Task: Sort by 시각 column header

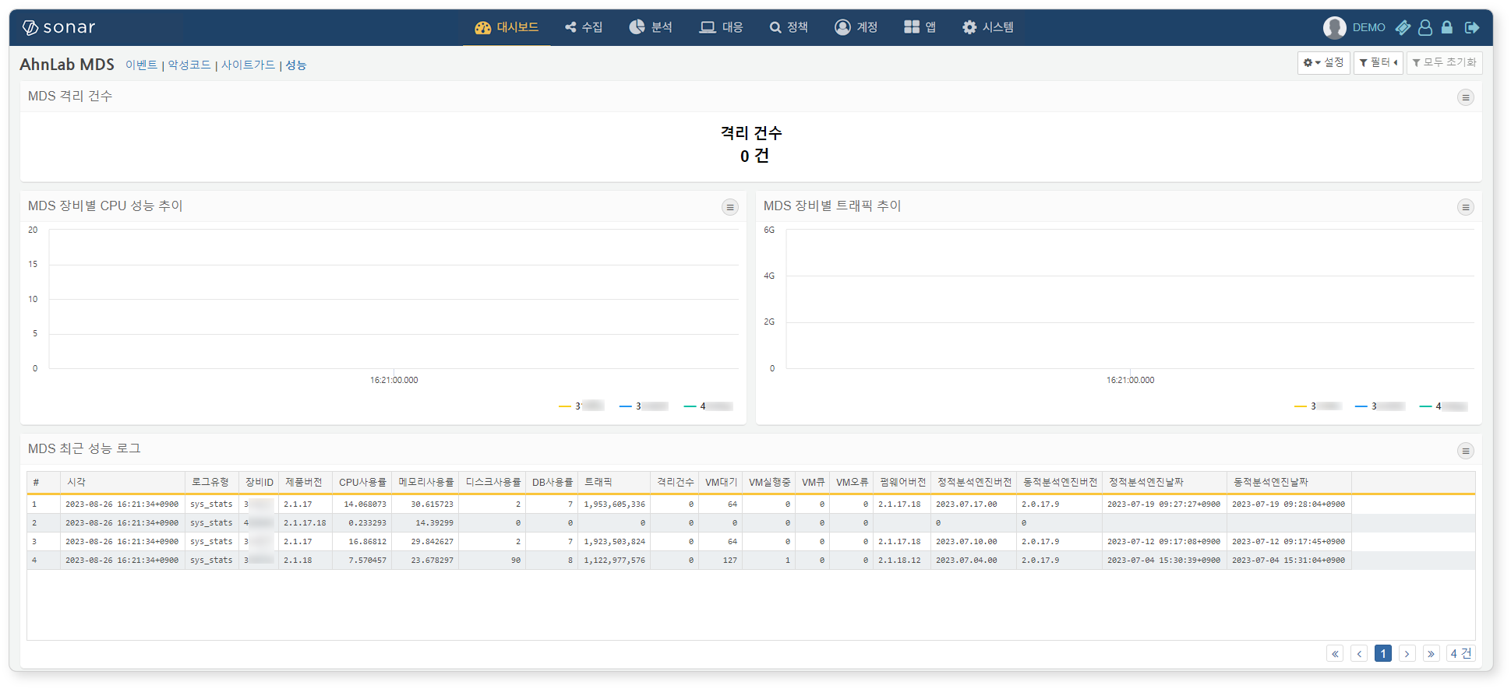Action: 122,482
